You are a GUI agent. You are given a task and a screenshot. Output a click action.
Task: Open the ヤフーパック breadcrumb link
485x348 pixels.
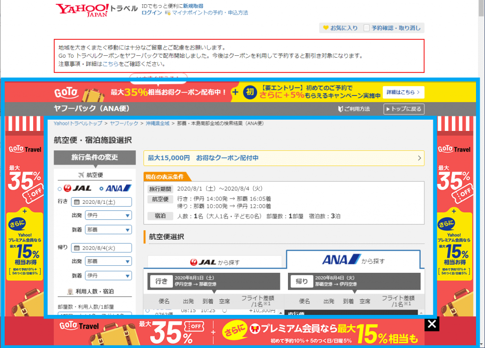click(x=124, y=123)
